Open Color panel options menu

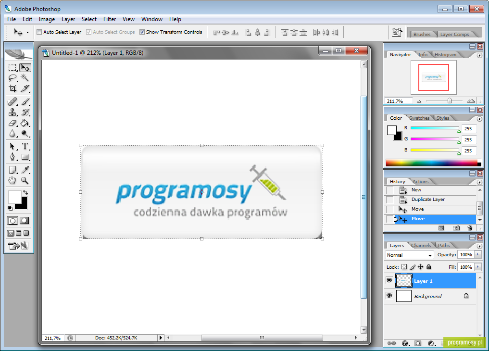tap(480, 119)
